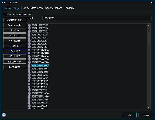Select the 33EP256MU810 entry
This screenshot has width=155, height=120.
pyautogui.click(x=40, y=97)
